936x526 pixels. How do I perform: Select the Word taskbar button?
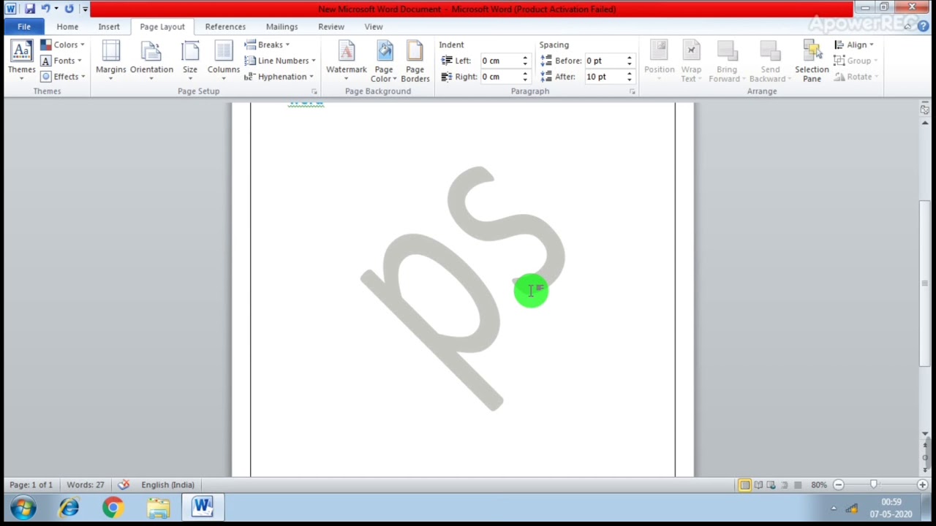(203, 508)
